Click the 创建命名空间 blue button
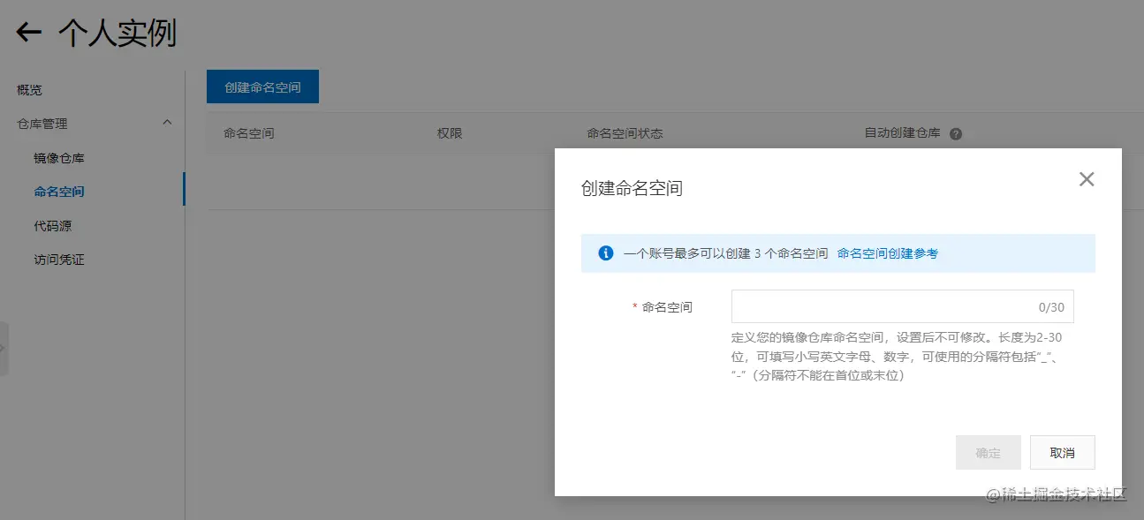 point(262,87)
